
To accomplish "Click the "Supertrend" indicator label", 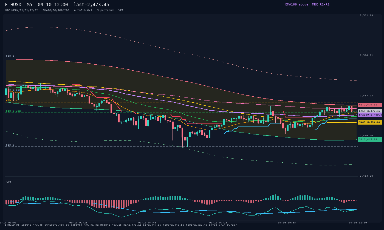I will pos(105,10).
